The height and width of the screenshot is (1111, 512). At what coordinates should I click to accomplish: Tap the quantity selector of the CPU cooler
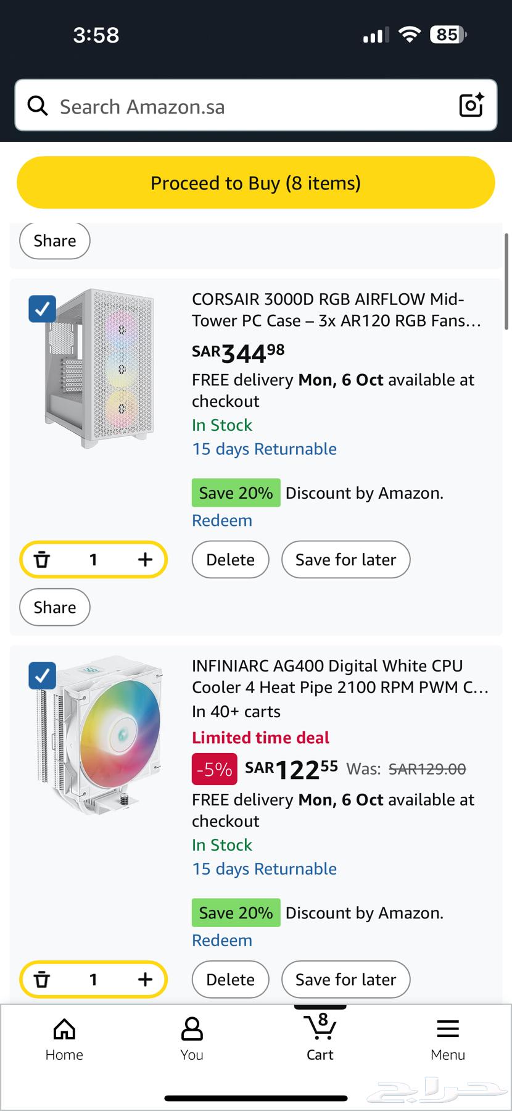point(93,979)
